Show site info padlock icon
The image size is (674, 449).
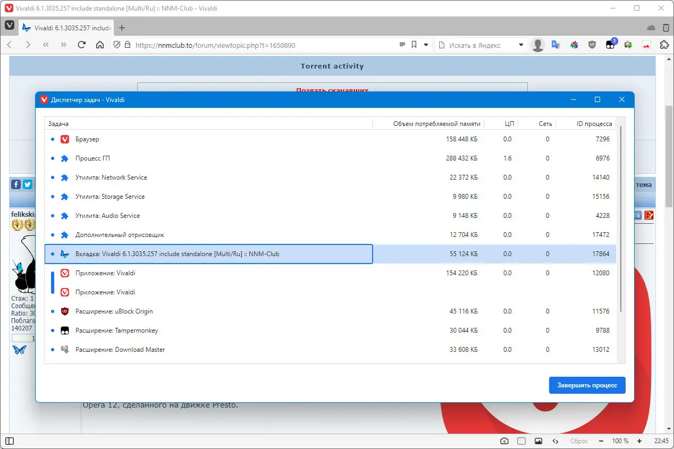click(127, 45)
